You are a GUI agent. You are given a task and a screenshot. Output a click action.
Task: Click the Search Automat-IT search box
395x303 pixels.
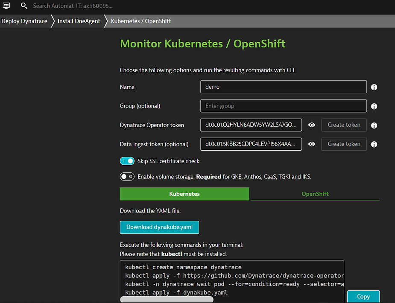(73, 6)
